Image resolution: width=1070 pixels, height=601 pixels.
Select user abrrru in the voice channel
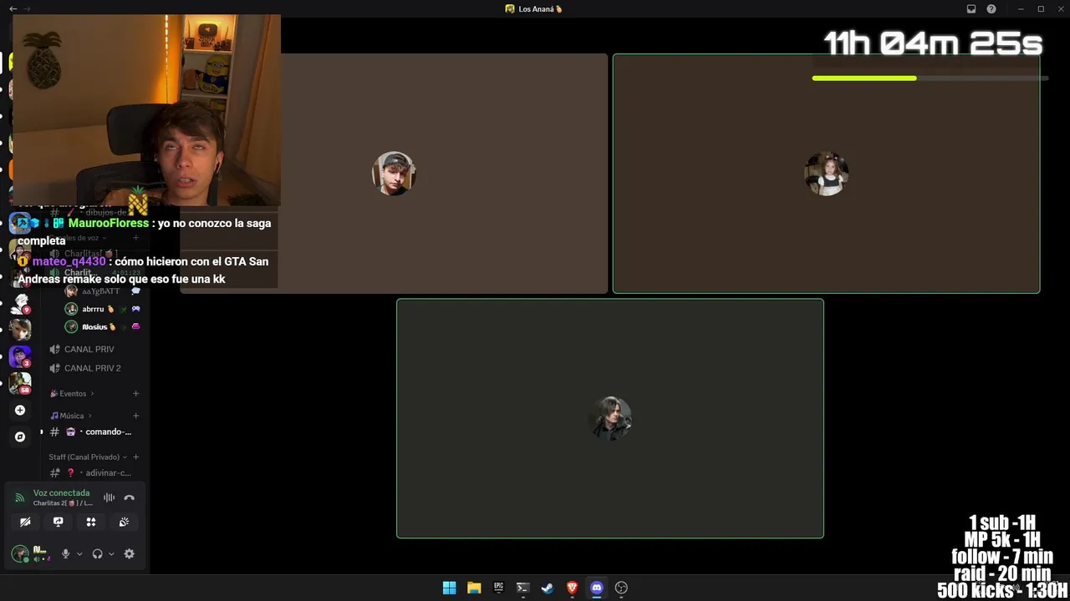tap(102, 309)
